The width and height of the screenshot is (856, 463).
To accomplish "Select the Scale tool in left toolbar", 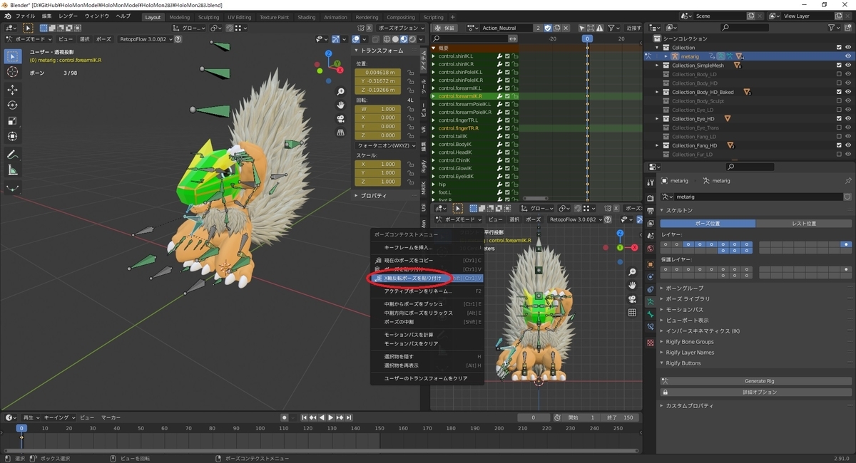I will (13, 121).
